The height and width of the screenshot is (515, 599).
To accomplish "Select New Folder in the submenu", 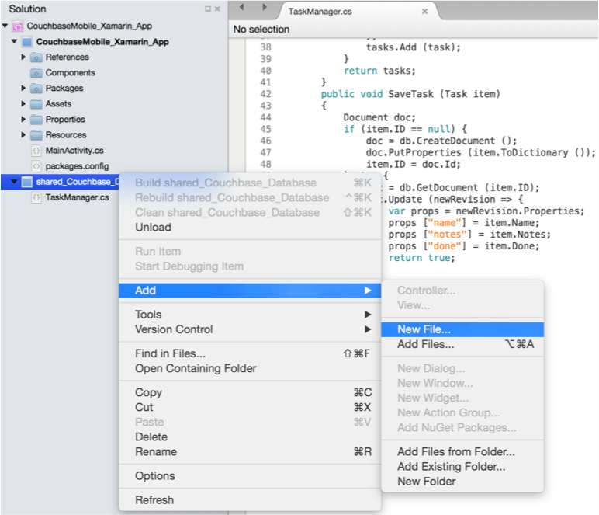I will [x=462, y=482].
